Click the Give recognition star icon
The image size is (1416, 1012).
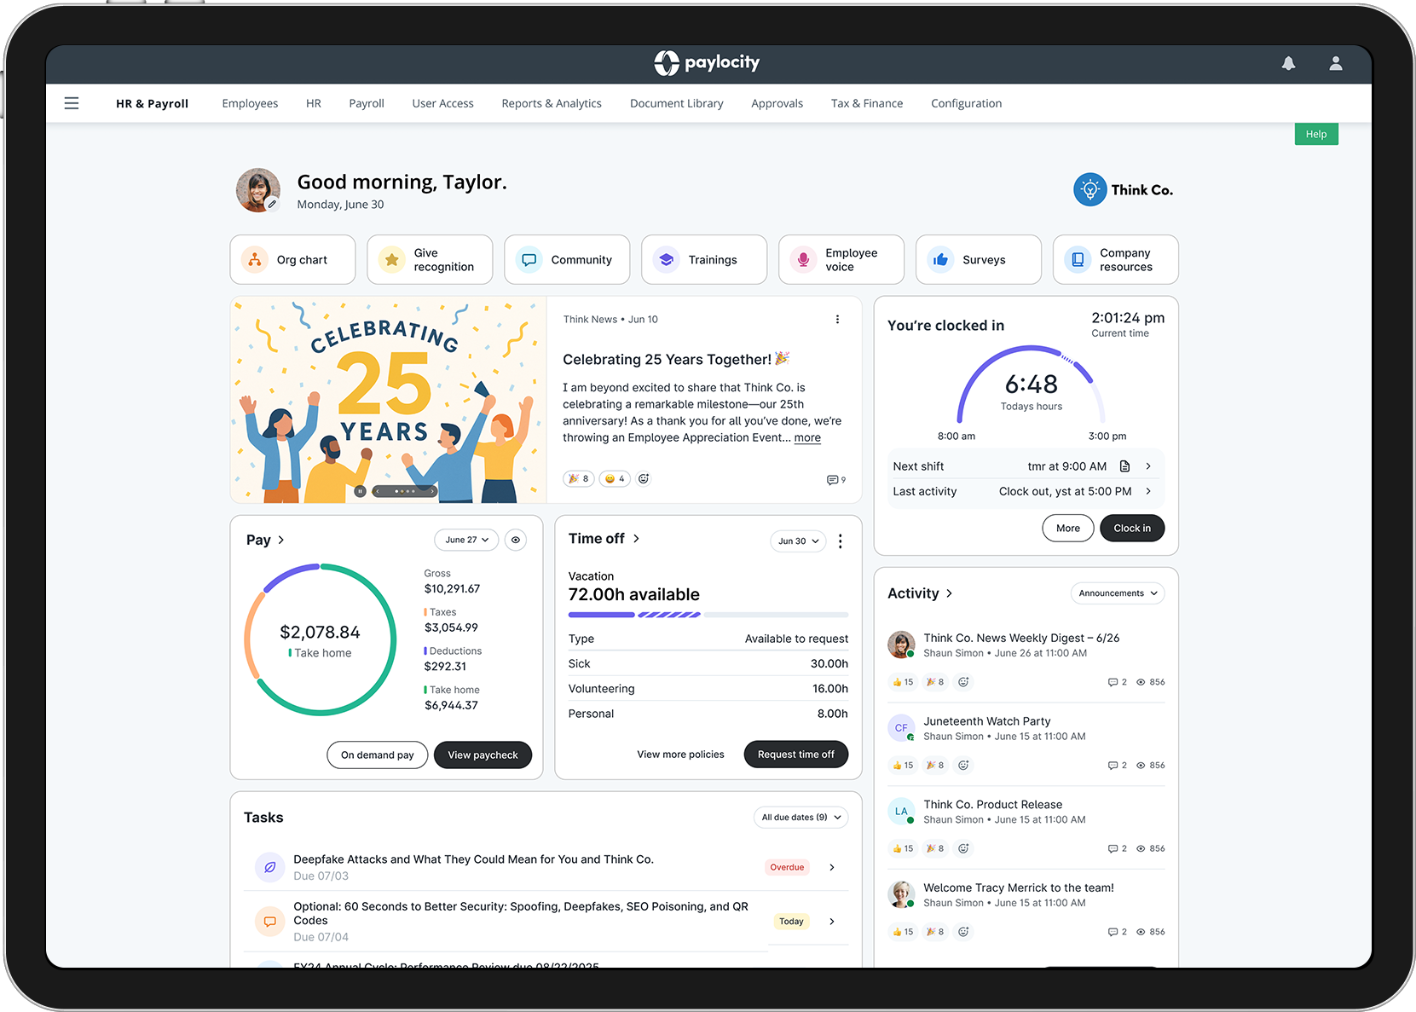392,259
